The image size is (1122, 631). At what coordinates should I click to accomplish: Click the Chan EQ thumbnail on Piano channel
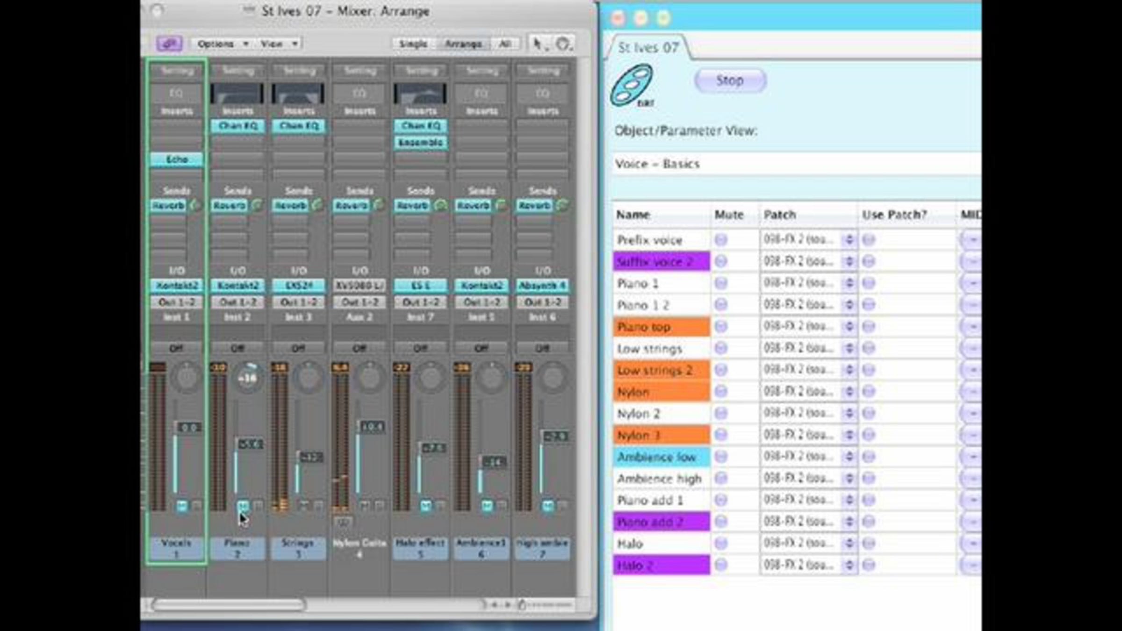pyautogui.click(x=237, y=93)
